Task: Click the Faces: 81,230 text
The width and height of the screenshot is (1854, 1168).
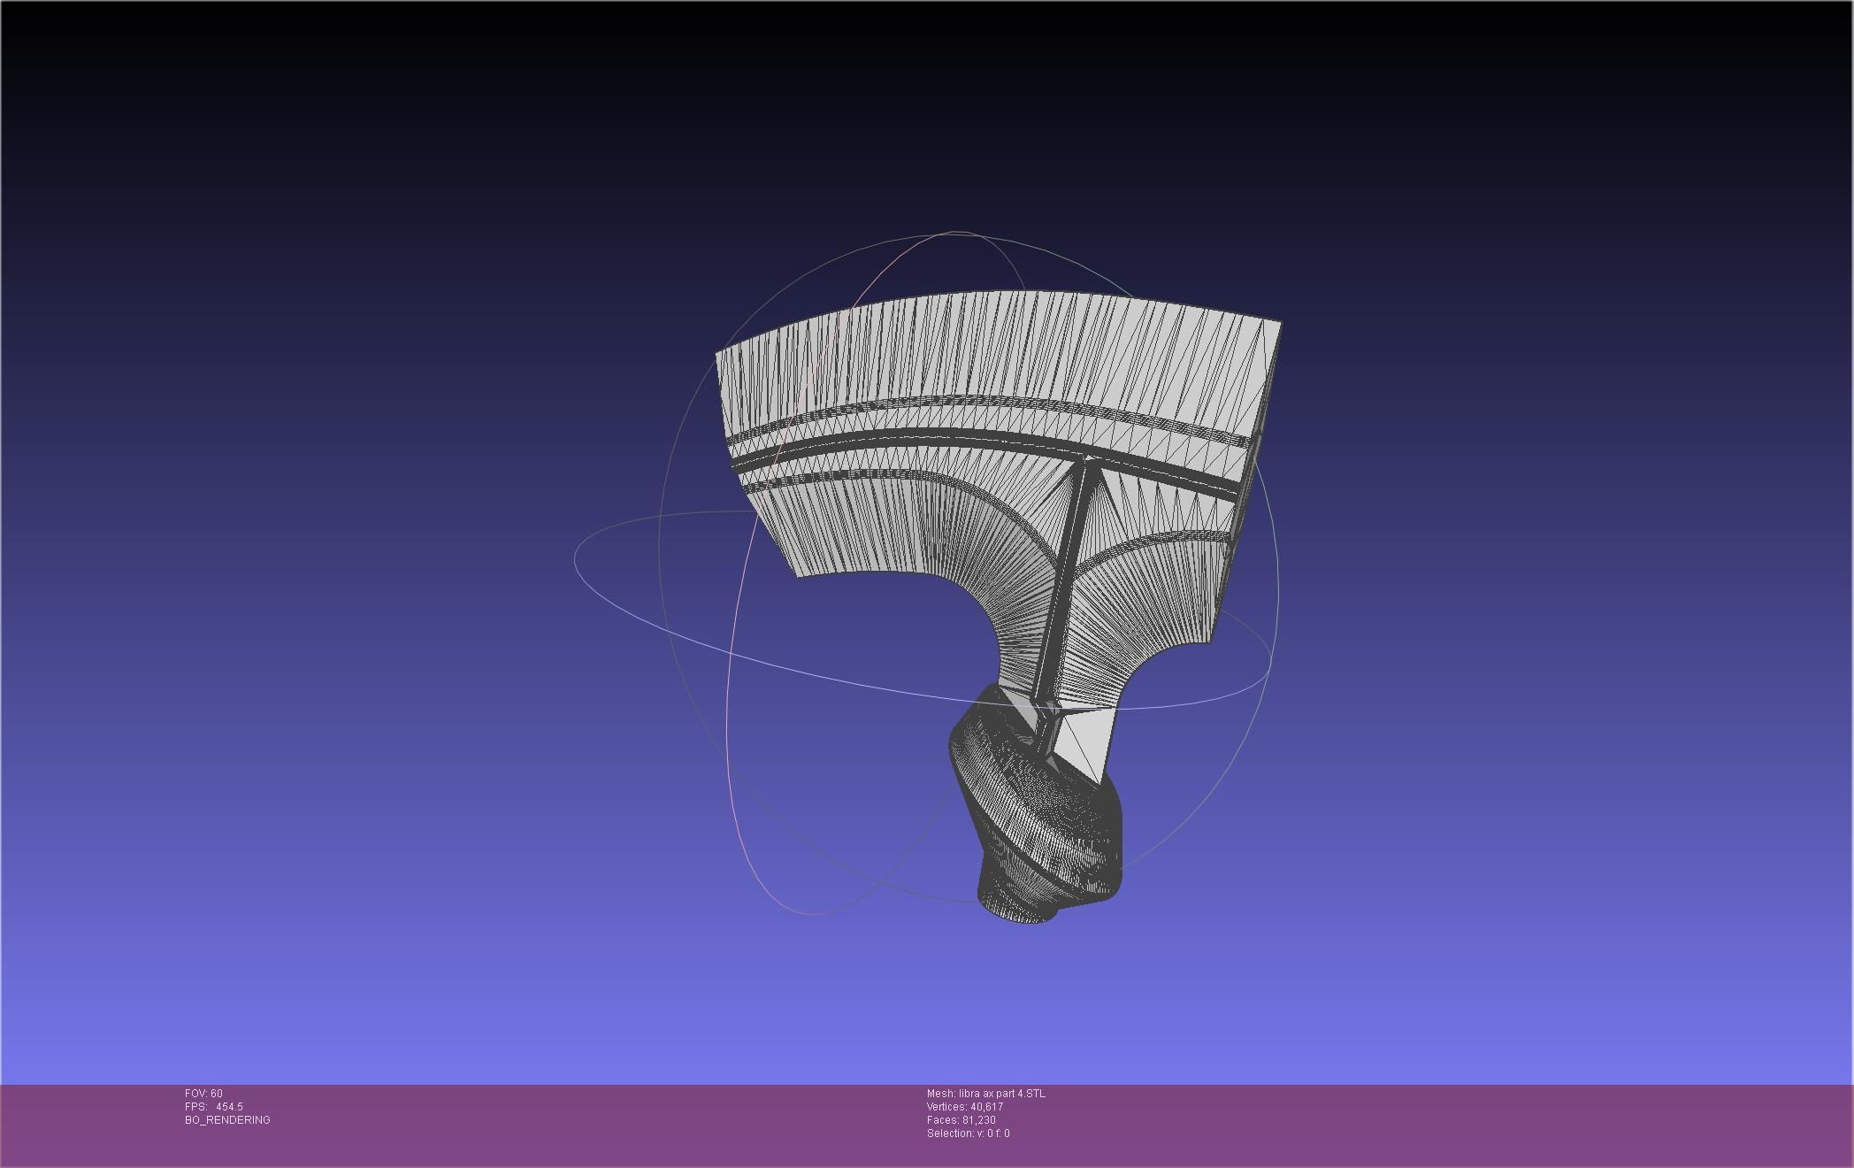Action: 961,1120
